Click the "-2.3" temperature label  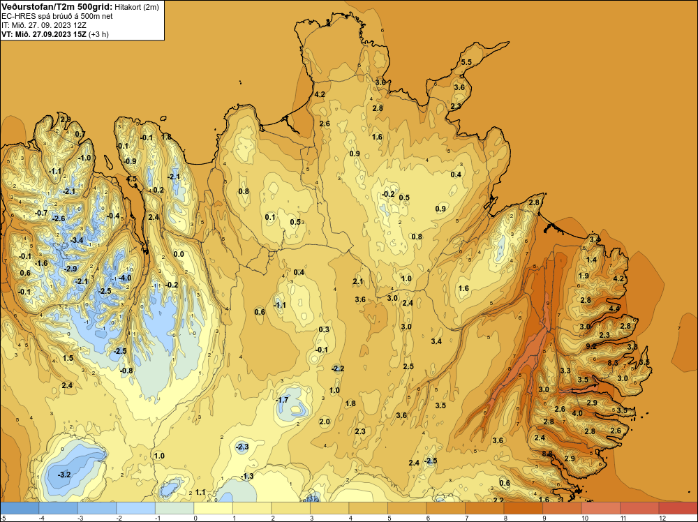(242, 447)
